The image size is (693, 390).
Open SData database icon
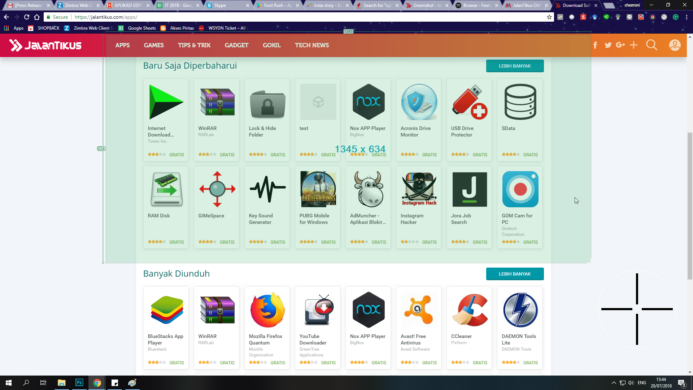coord(520,102)
